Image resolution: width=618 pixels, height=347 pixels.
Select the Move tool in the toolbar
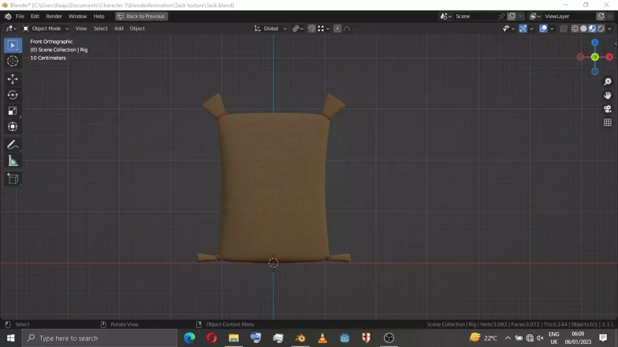[x=13, y=79]
